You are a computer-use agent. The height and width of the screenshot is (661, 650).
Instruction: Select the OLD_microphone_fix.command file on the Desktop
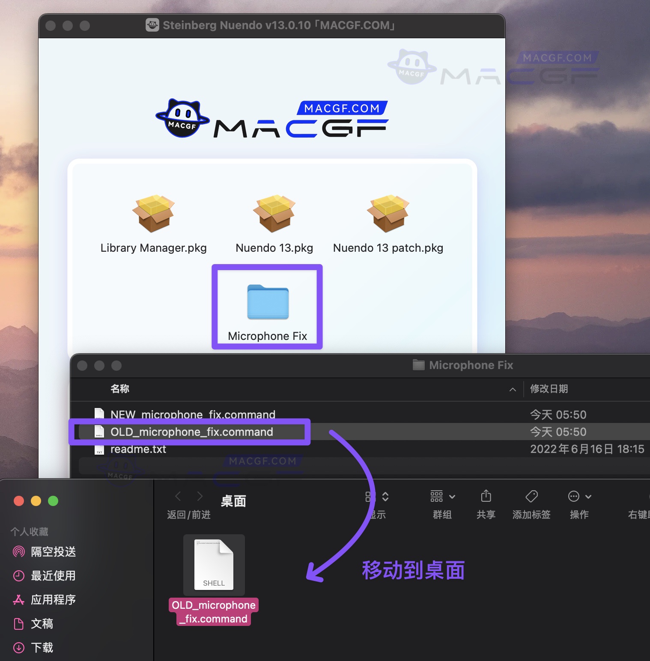click(214, 565)
